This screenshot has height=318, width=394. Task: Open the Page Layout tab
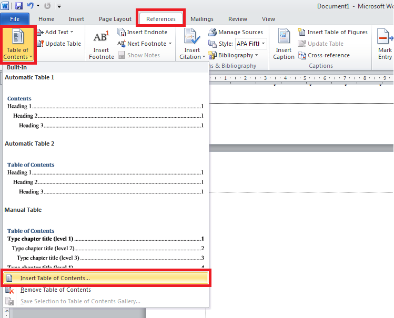(x=115, y=19)
